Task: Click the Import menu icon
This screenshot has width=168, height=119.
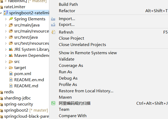Action: click(x=53, y=19)
